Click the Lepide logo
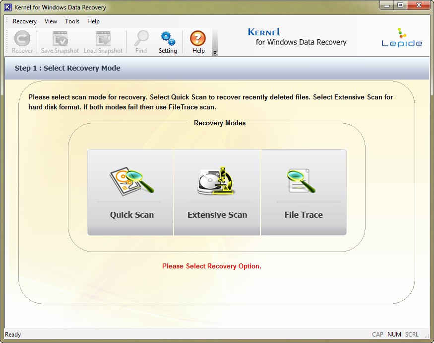 402,37
